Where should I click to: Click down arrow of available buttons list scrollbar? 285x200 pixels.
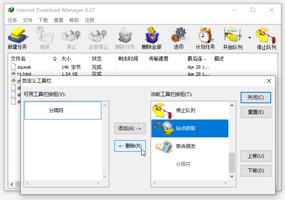[105, 176]
